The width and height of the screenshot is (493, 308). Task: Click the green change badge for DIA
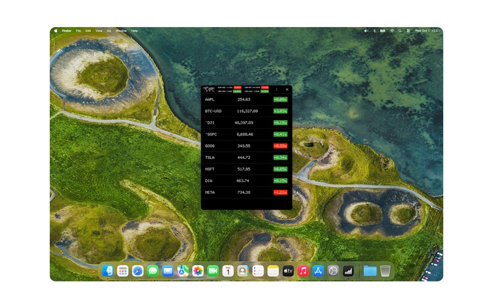[x=280, y=181]
